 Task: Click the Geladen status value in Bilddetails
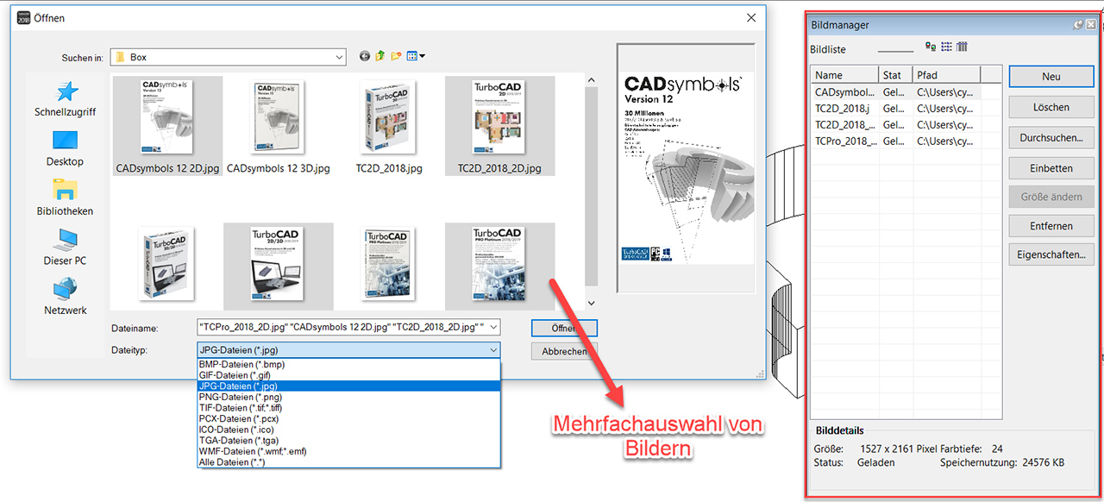[876, 462]
